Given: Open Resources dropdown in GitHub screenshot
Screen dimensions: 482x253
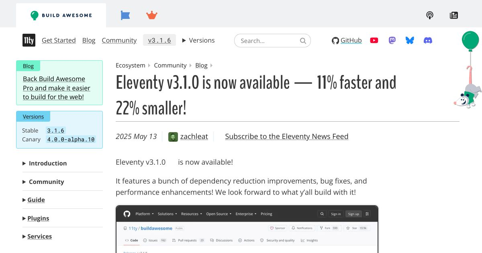Looking at the screenshot, I should pyautogui.click(x=192, y=214).
